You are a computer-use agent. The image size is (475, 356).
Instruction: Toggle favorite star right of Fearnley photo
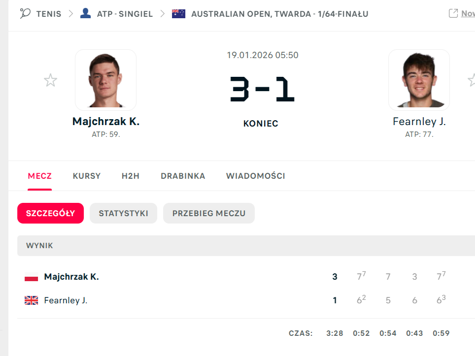click(x=472, y=80)
